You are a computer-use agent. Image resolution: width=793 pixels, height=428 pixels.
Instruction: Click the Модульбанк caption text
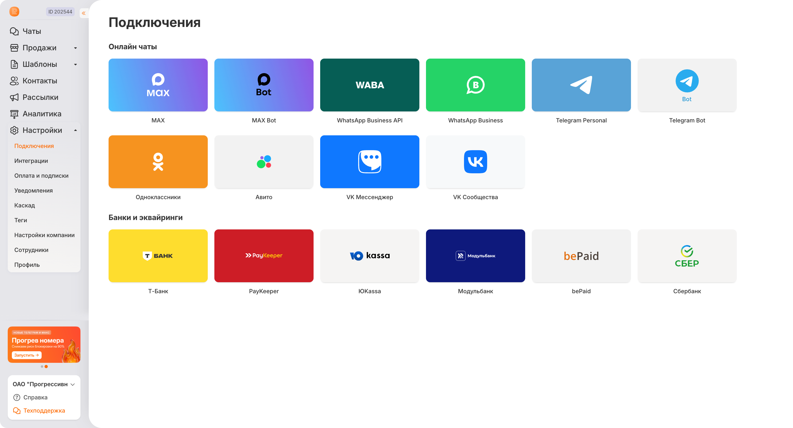[475, 291]
